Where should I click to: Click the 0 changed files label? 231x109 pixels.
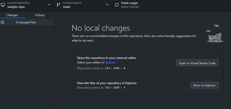(26, 22)
